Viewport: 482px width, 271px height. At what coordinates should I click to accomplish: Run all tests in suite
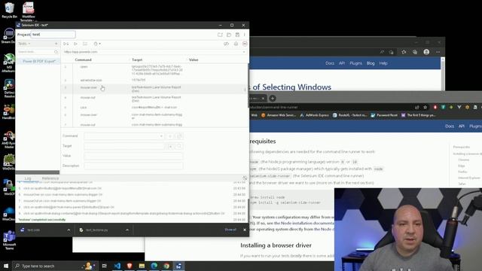point(66,44)
